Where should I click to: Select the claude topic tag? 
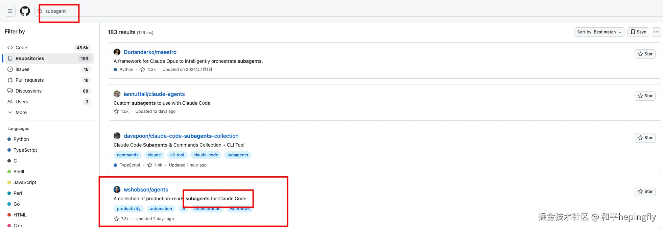coord(154,155)
